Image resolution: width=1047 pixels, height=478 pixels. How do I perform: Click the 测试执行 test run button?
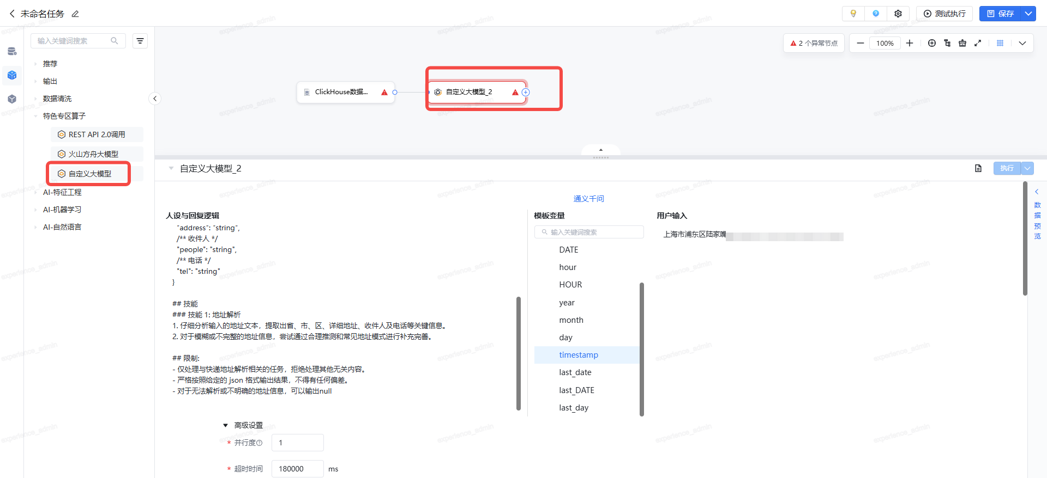(944, 14)
